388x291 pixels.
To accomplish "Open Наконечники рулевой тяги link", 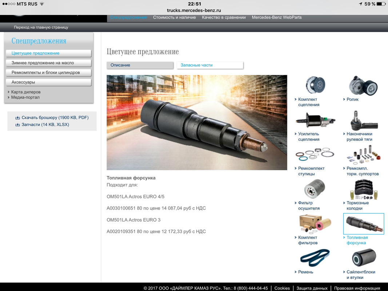I will click(359, 137).
